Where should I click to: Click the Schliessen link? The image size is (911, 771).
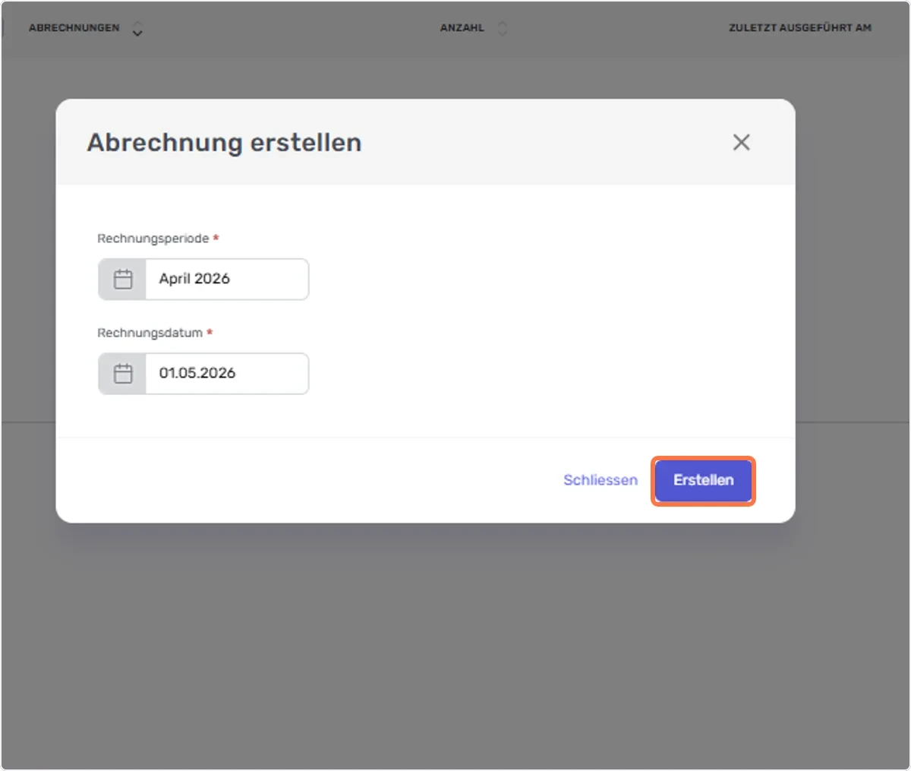pos(601,480)
